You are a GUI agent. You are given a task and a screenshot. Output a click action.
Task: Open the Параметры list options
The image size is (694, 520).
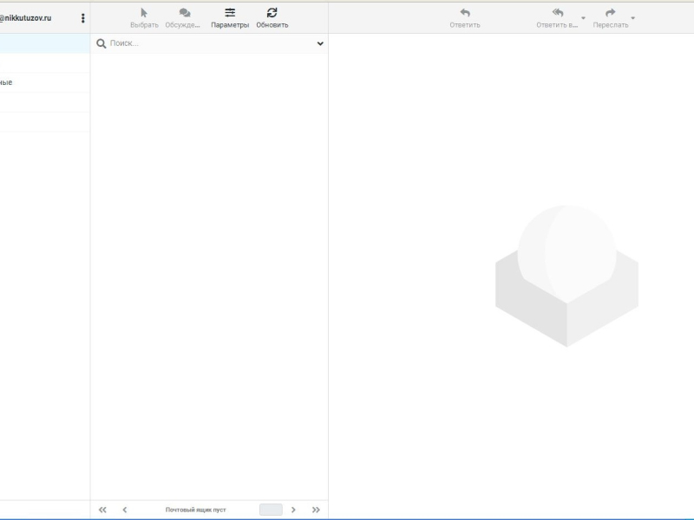[x=230, y=18]
